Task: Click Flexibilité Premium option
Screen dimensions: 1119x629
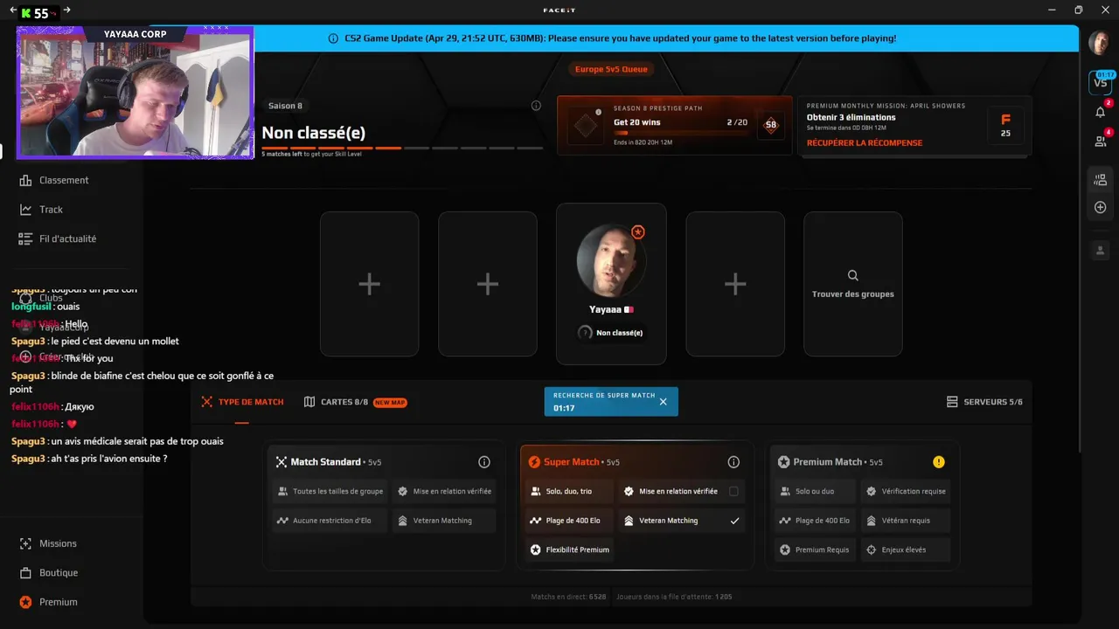Action: tap(569, 550)
